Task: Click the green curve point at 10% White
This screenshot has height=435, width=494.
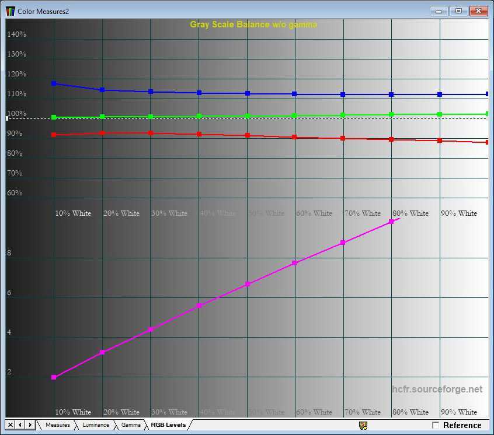Action: (54, 117)
